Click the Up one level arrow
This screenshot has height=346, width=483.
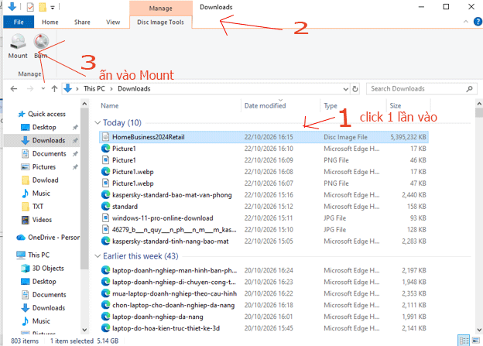click(54, 89)
